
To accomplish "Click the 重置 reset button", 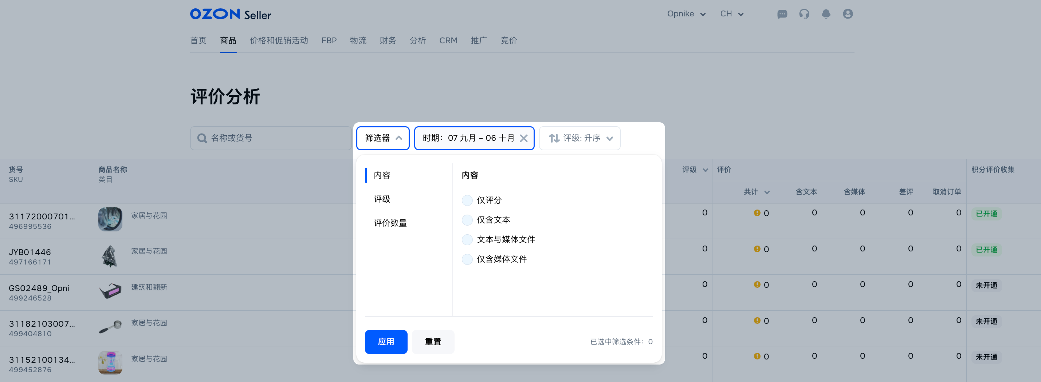I will (433, 342).
